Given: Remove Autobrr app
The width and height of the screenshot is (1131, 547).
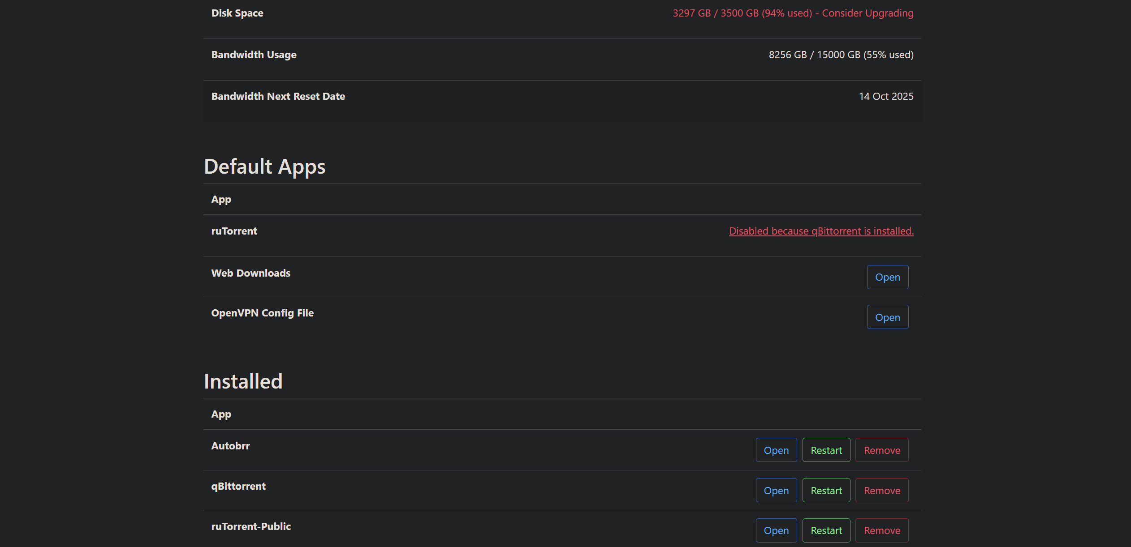Looking at the screenshot, I should pos(881,450).
